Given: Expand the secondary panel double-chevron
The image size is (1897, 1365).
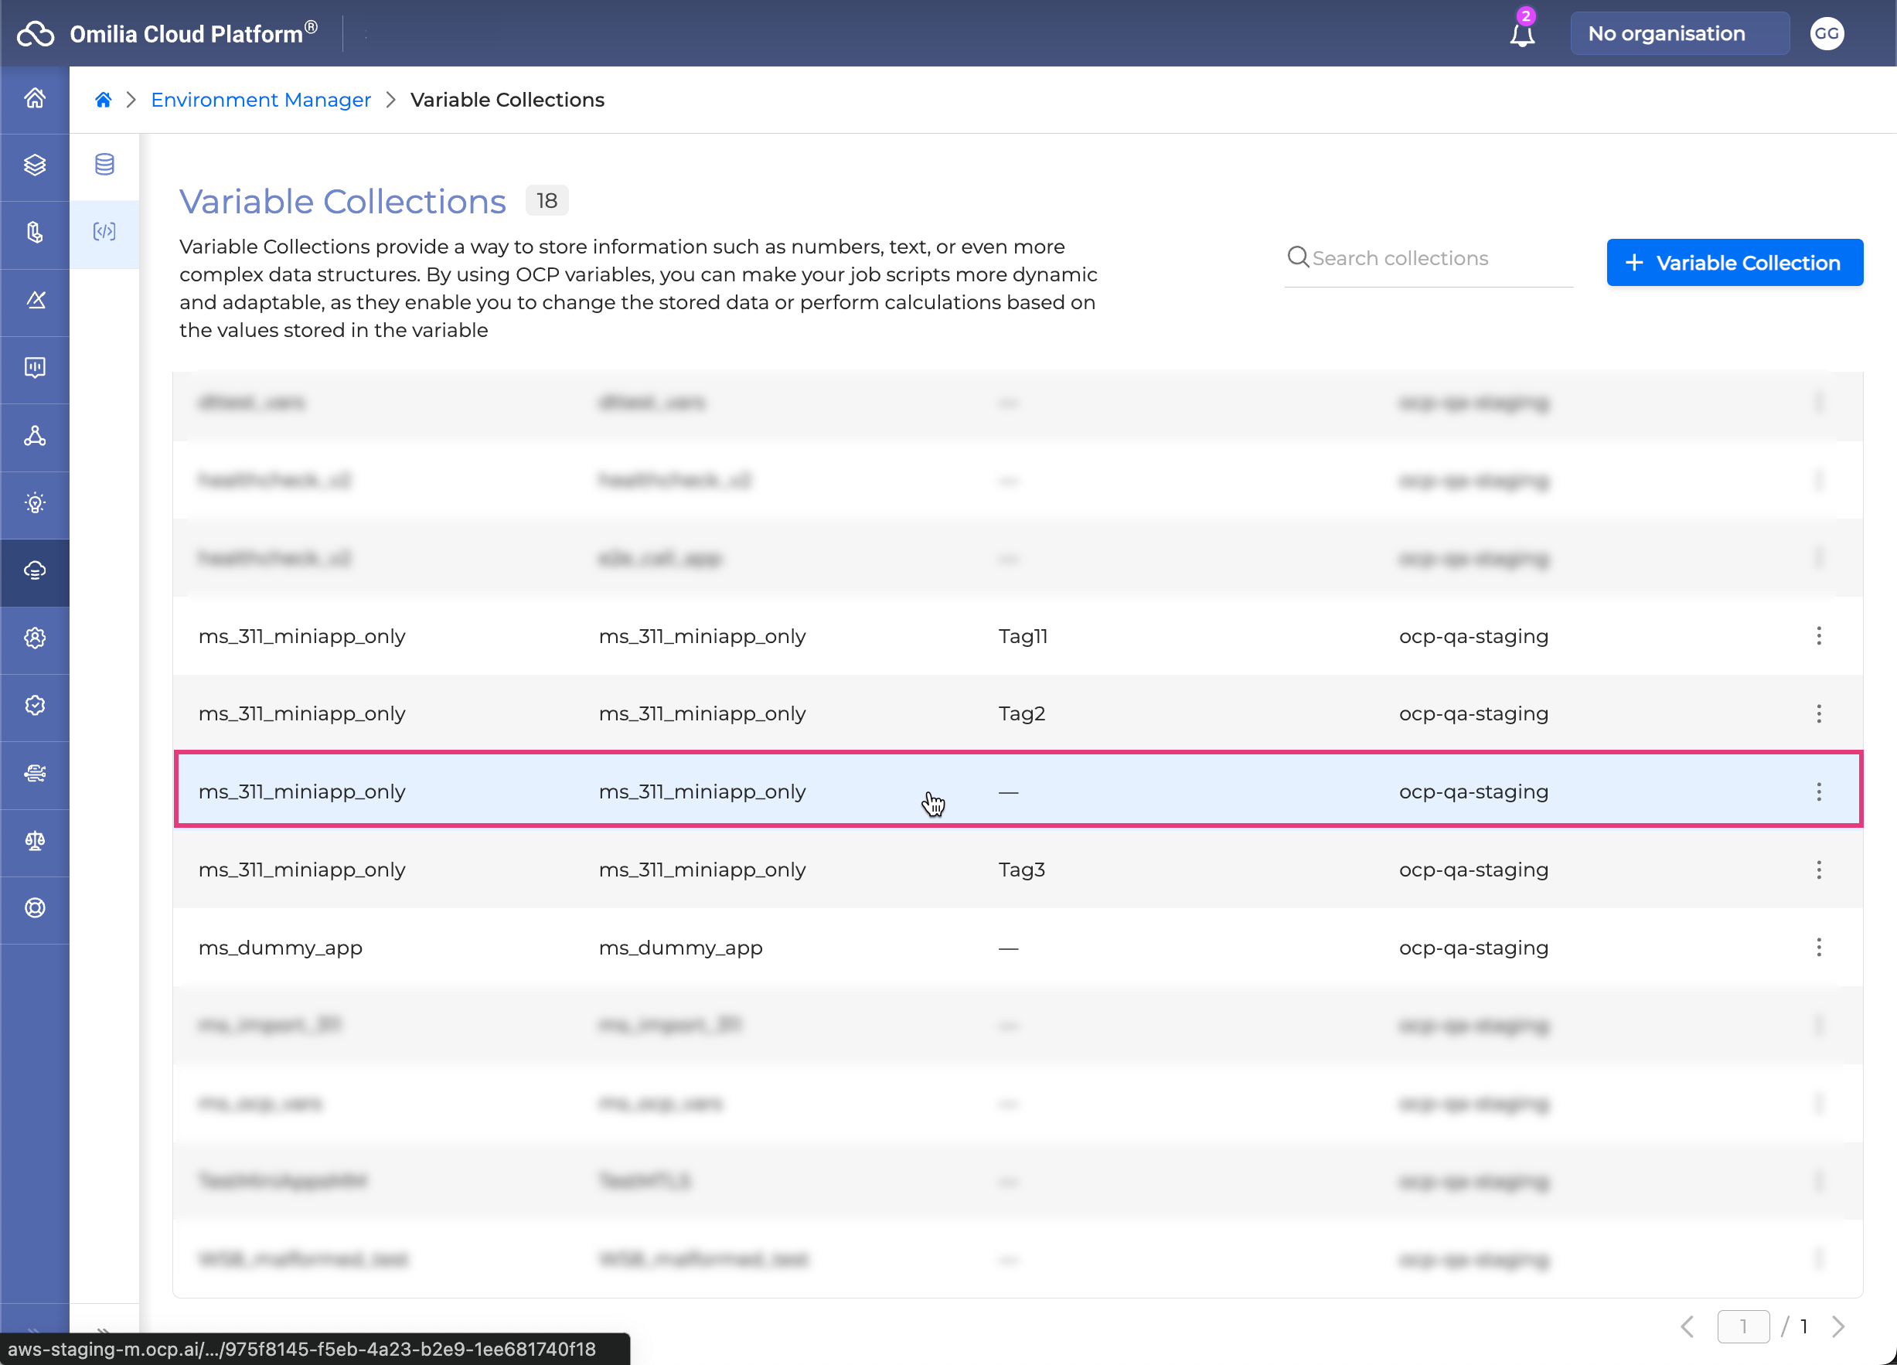Looking at the screenshot, I should point(103,1331).
